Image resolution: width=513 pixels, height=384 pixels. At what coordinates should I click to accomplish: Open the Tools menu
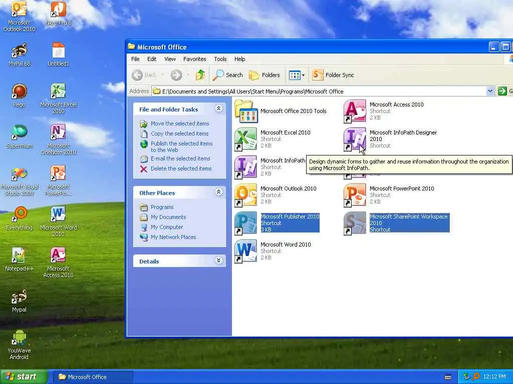click(220, 59)
